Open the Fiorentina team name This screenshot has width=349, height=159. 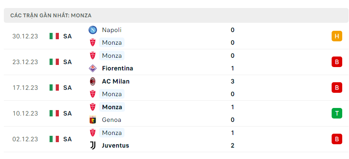(117, 68)
